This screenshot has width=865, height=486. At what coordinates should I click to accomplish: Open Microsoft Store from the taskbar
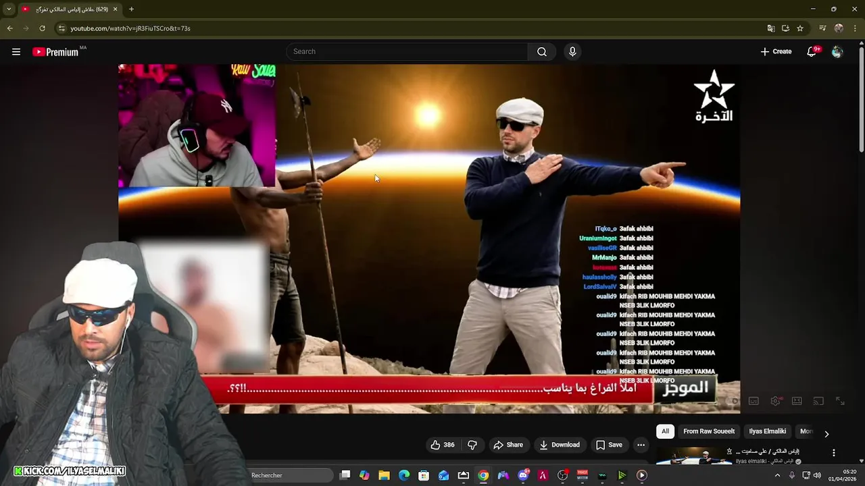424,475
